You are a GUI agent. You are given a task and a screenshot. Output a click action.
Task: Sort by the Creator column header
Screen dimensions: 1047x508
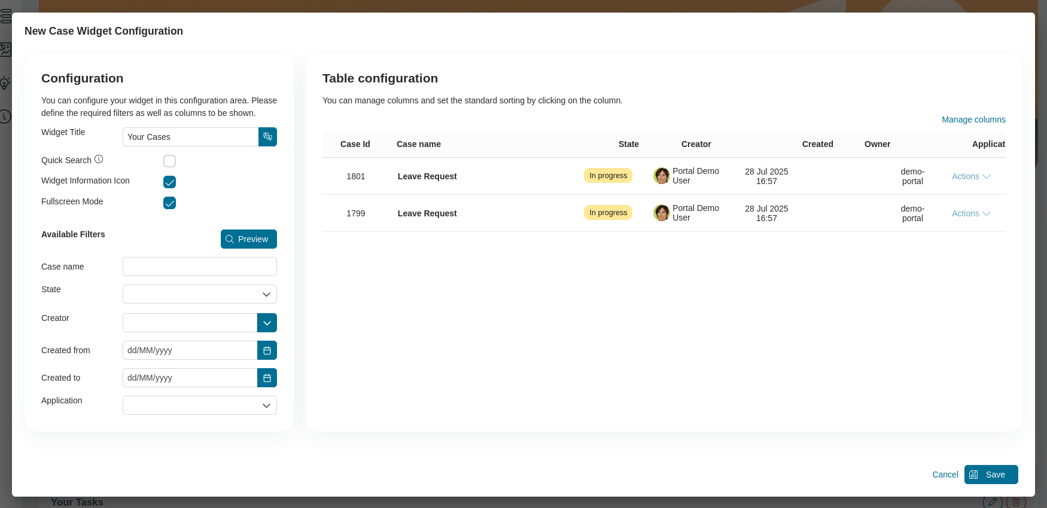(x=696, y=144)
